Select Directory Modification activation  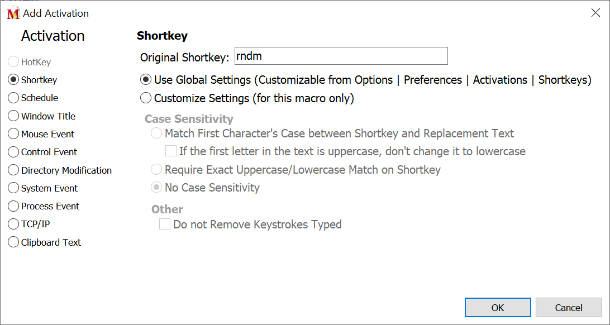(13, 170)
